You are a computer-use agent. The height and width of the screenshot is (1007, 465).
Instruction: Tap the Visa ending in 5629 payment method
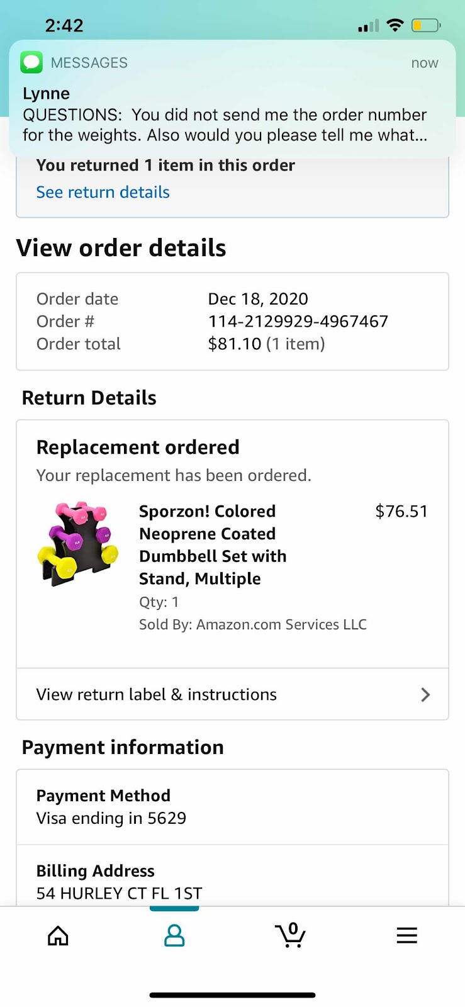[x=111, y=818]
